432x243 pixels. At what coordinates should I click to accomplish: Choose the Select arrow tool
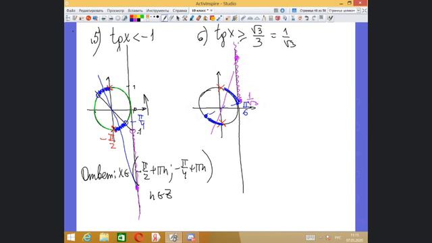(178, 18)
